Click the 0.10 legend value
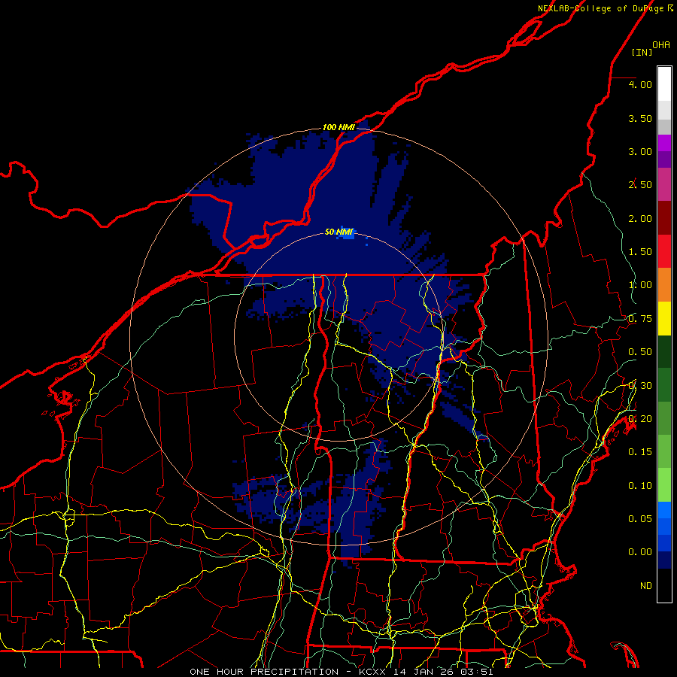The image size is (677, 677). tap(640, 486)
